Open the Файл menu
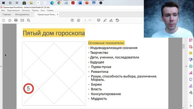 [3, 10]
